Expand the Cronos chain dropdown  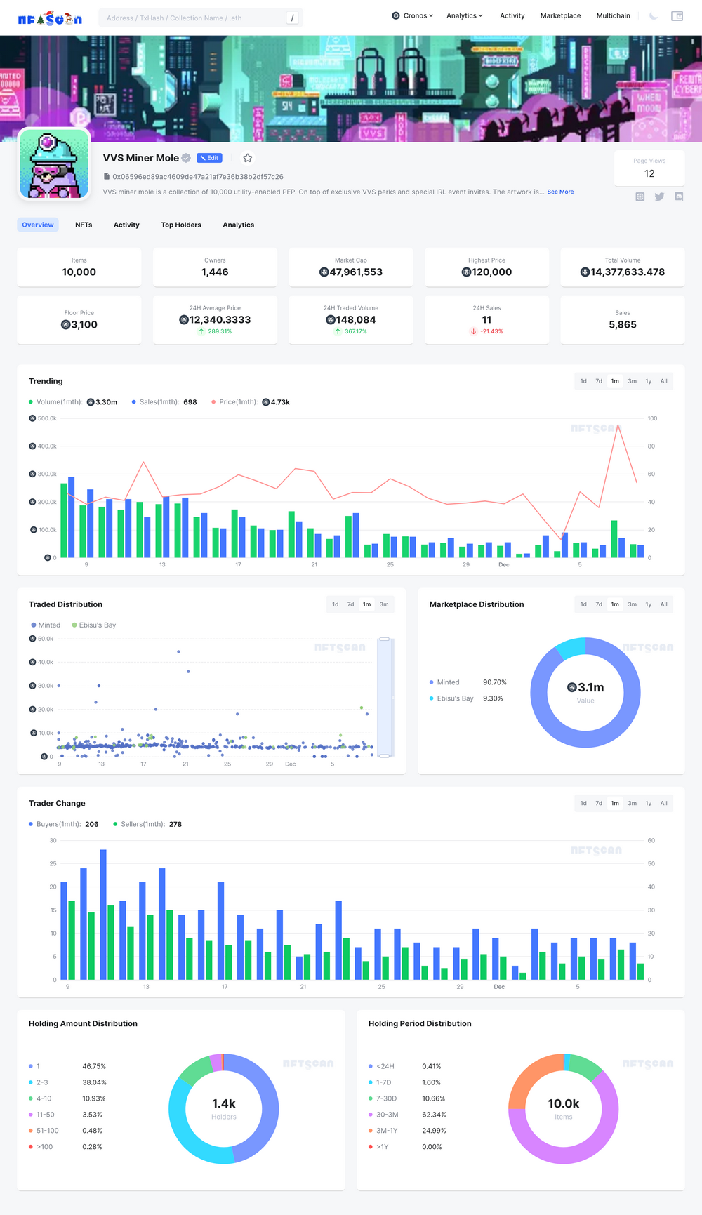coord(413,15)
